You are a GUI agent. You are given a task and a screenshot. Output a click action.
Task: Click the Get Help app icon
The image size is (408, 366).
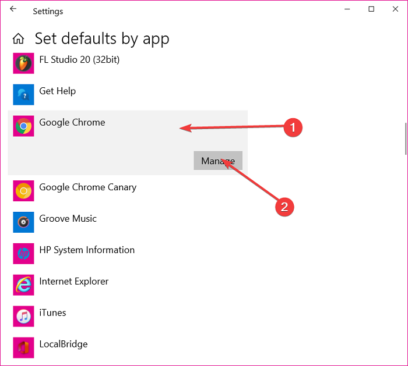tap(23, 94)
